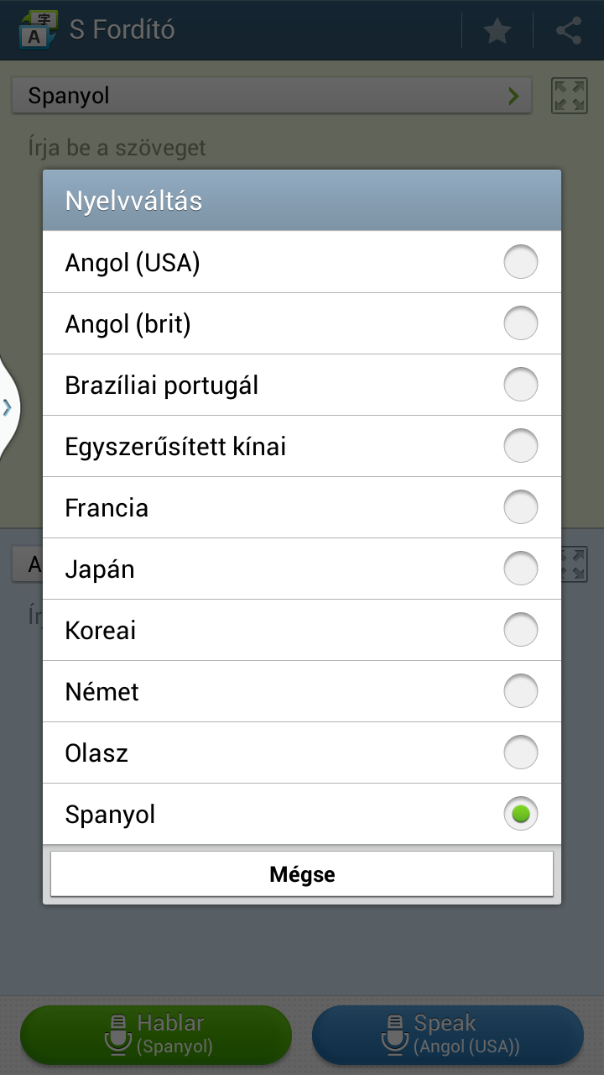Open the Spanyol source language dropdown
Viewport: 604px width, 1075px height.
coord(272,96)
